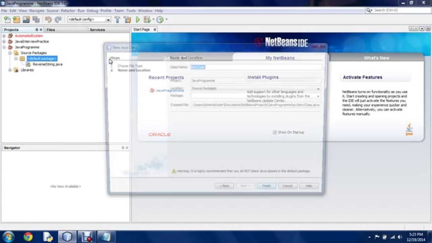Open the Tools menu
The image size is (432, 243).
pos(131,11)
